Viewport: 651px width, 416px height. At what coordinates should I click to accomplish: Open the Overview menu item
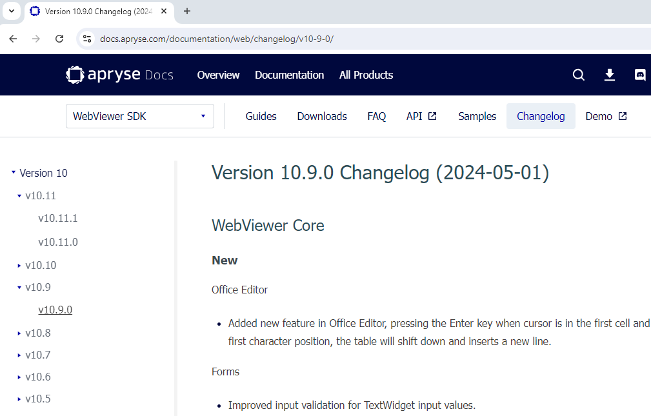click(218, 75)
